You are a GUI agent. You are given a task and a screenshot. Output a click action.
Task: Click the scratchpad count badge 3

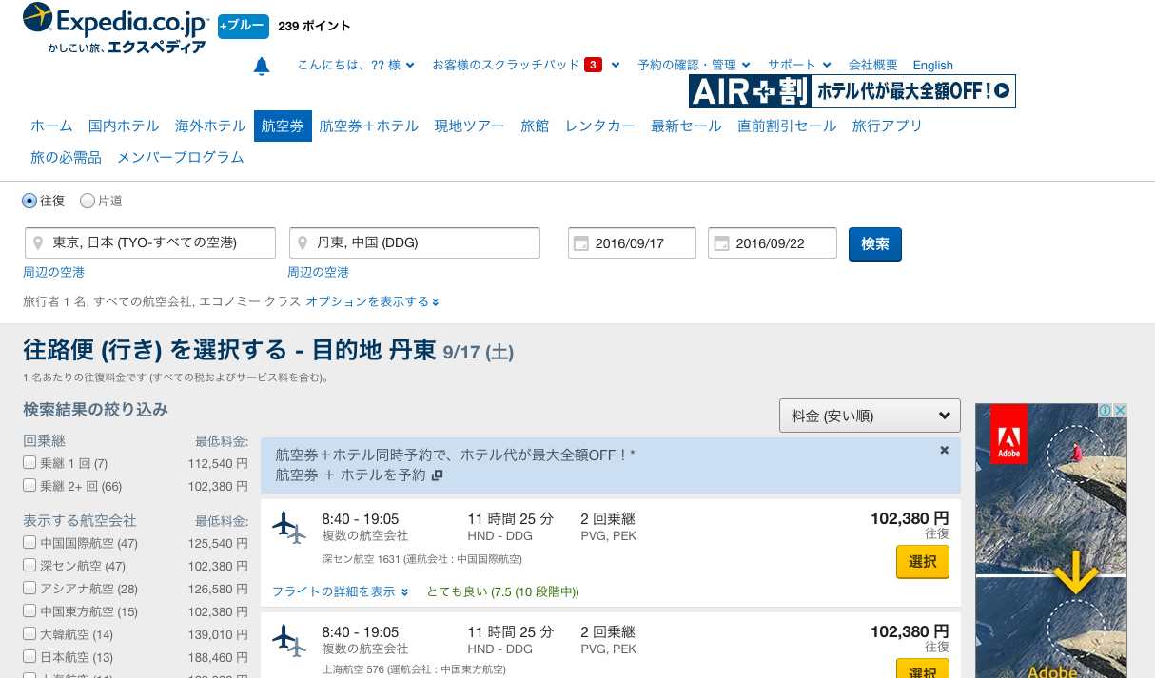click(x=593, y=66)
